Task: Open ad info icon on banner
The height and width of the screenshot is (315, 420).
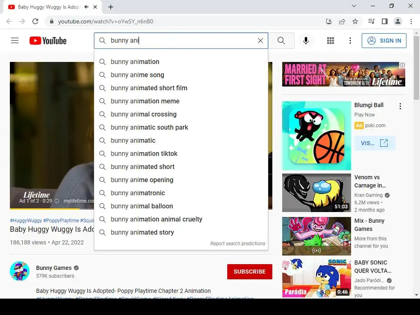Action: point(402,65)
